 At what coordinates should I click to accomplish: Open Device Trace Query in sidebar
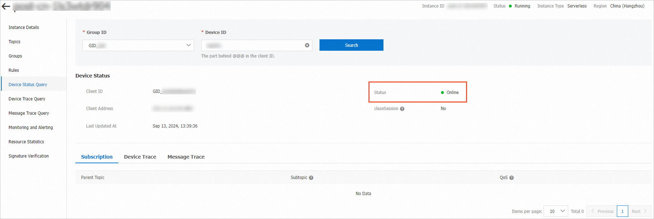(x=27, y=99)
